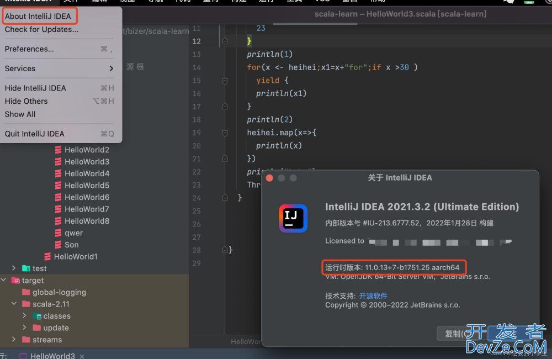
Task: Choose Show All menu item
Action: click(x=20, y=114)
